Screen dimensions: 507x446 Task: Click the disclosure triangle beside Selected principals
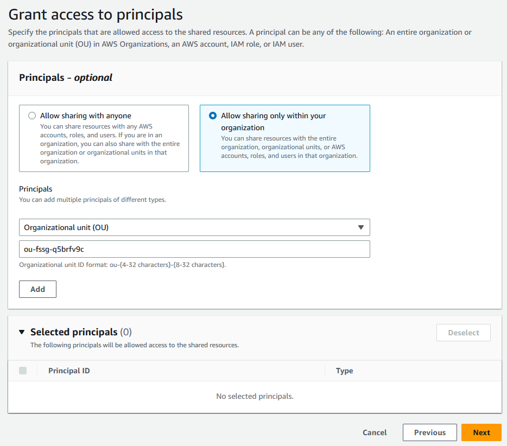click(21, 332)
